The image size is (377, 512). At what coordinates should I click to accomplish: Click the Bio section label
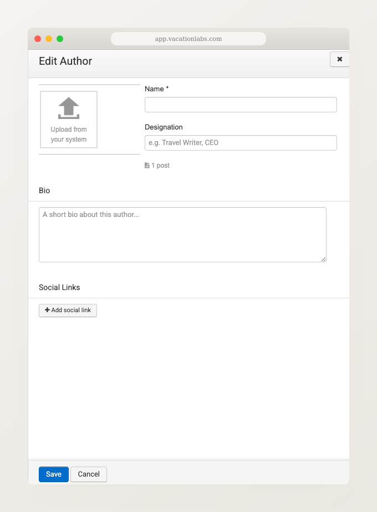44,190
